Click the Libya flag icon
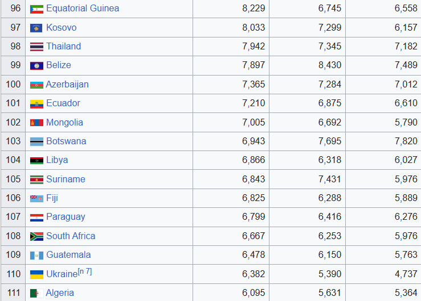Viewport: 421px width, 301px height. 36,160
